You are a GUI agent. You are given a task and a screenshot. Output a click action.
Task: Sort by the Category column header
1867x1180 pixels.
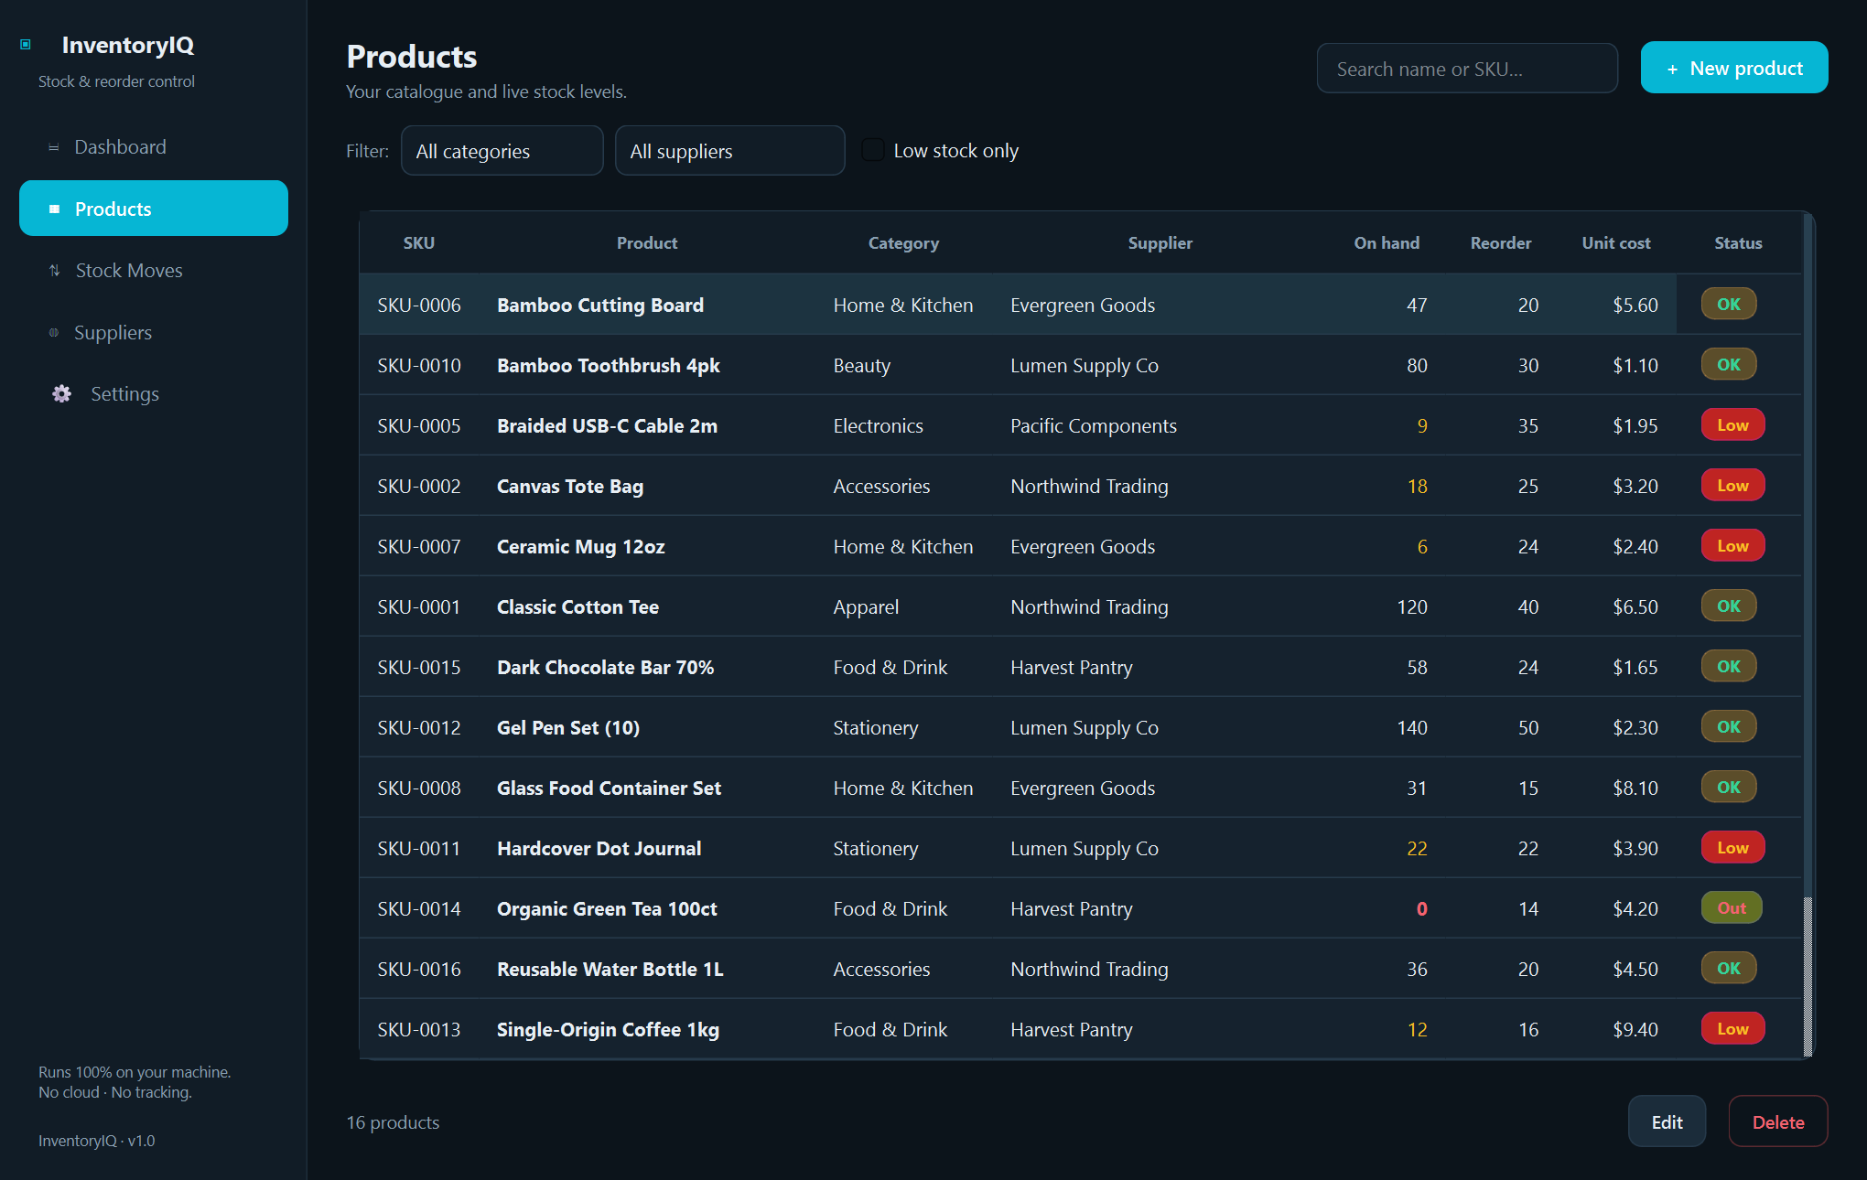[903, 243]
